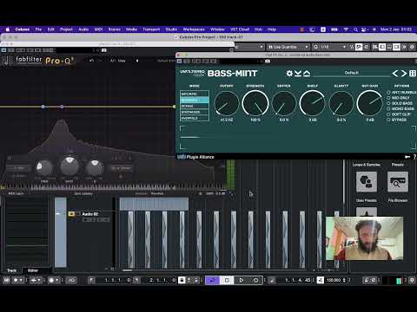
Task: Activate the cycle loop button in transport
Action: pyautogui.click(x=213, y=280)
